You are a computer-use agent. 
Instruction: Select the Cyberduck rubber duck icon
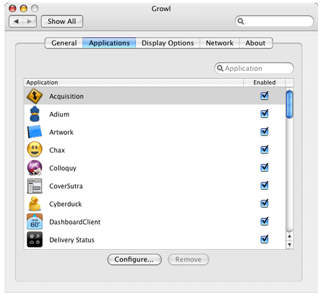click(35, 203)
